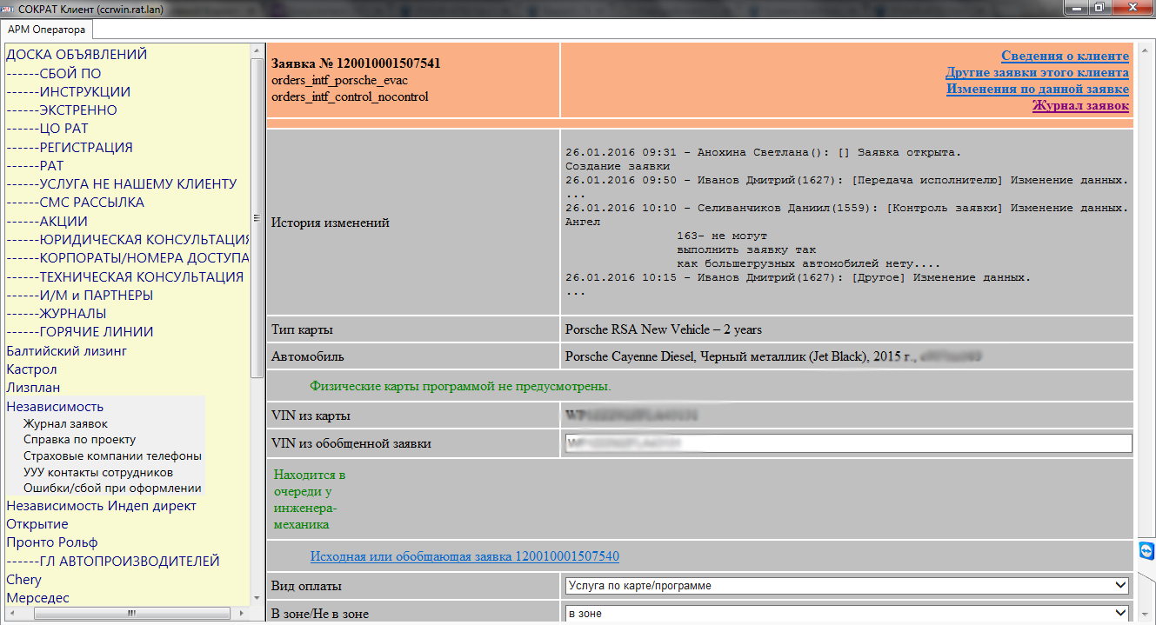Open 'ДОСКА ОБЪЯВЛЕНИЙ' in the sidebar
This screenshot has width=1156, height=625.
[77, 55]
